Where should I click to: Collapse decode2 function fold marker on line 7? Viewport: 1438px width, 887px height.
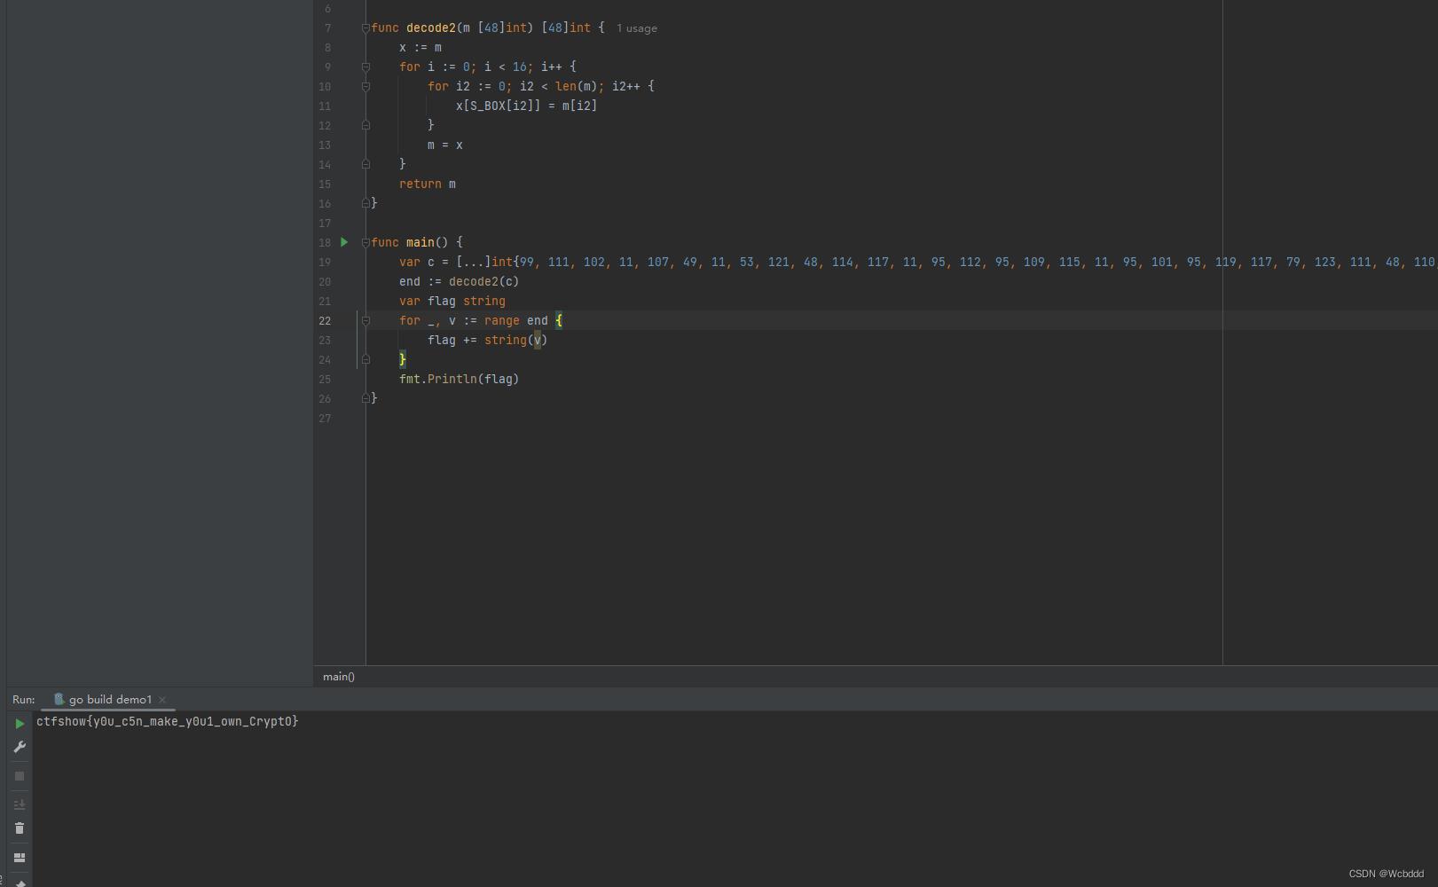365,28
